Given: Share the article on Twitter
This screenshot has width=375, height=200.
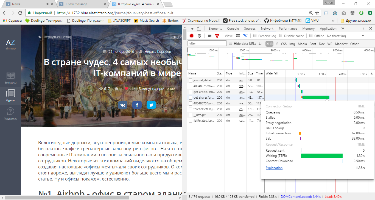Looking at the screenshot, I should click(151, 105).
